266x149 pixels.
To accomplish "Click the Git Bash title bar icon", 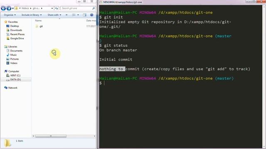I will tap(101, 2).
